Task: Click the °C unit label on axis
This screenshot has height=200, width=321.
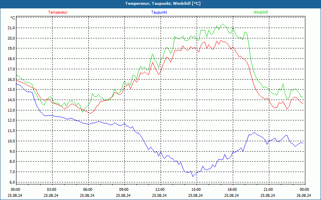Action: tap(12, 18)
